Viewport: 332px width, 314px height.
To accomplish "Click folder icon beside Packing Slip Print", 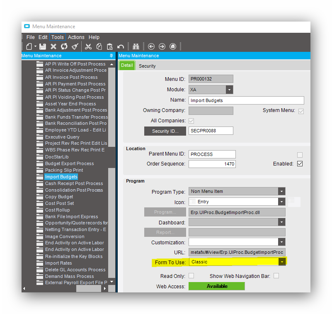I will [x=40, y=170].
